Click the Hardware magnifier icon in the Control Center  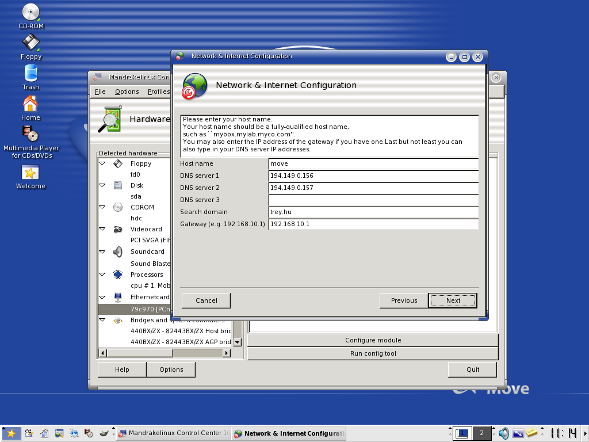pos(110,119)
